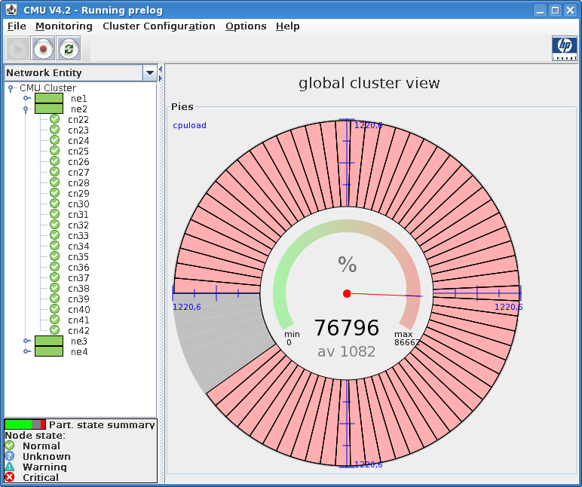This screenshot has width=582, height=487.
Task: Open the Cluster Configuration menu
Action: pos(158,26)
